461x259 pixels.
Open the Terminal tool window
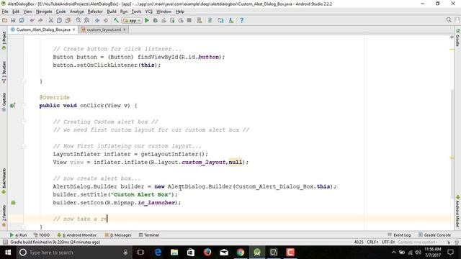coord(149,235)
